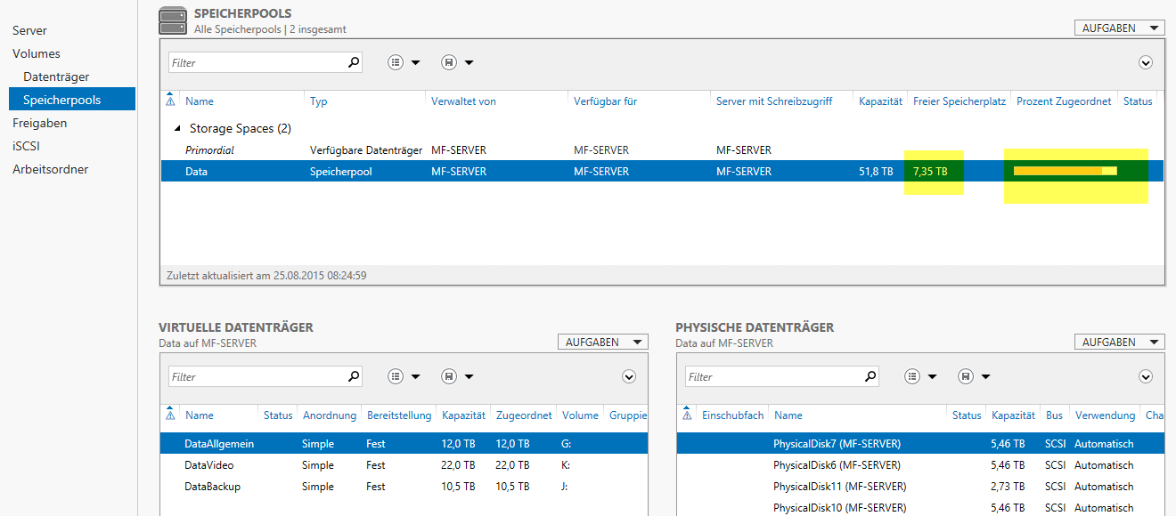Select PhysicalDisk11 (MF-SERVER) row
The width and height of the screenshot is (1176, 516).
(x=920, y=486)
